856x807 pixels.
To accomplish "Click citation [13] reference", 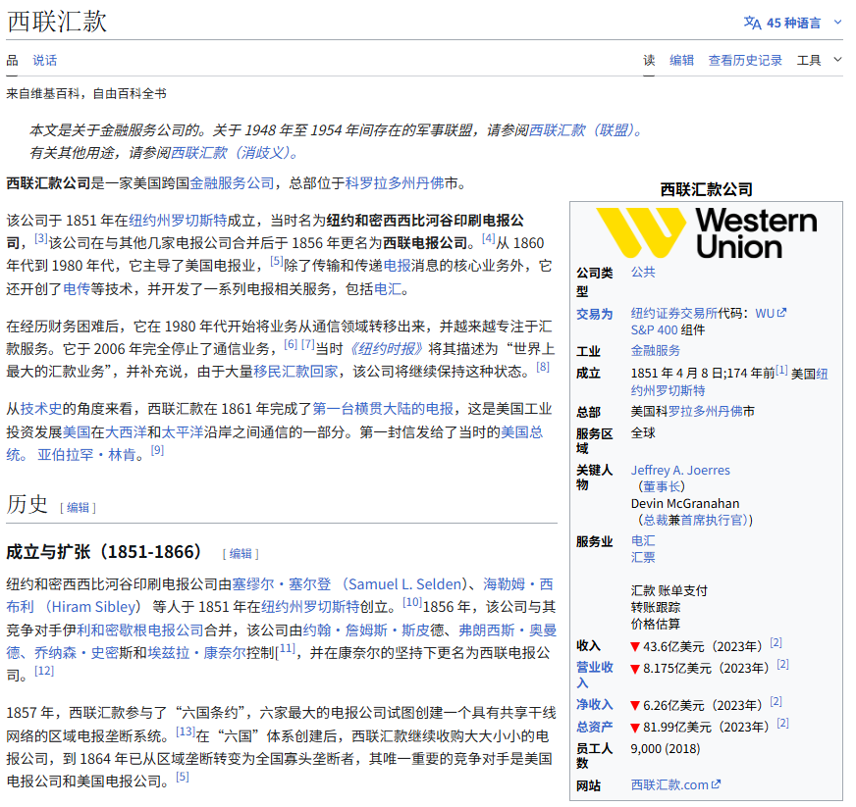I will click(186, 731).
